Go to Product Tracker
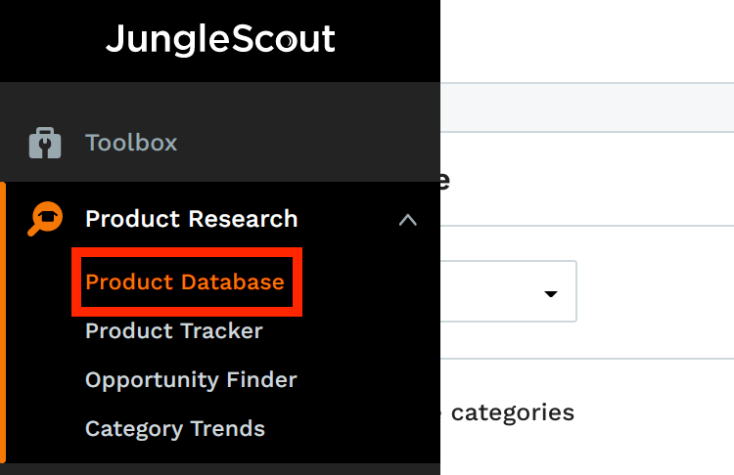Screen dimensions: 734x475 [x=173, y=331]
